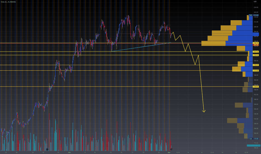Viewport: 261px width, 154px height.
Task: Select the 184.62 horizontal line label
Action: 256,55
